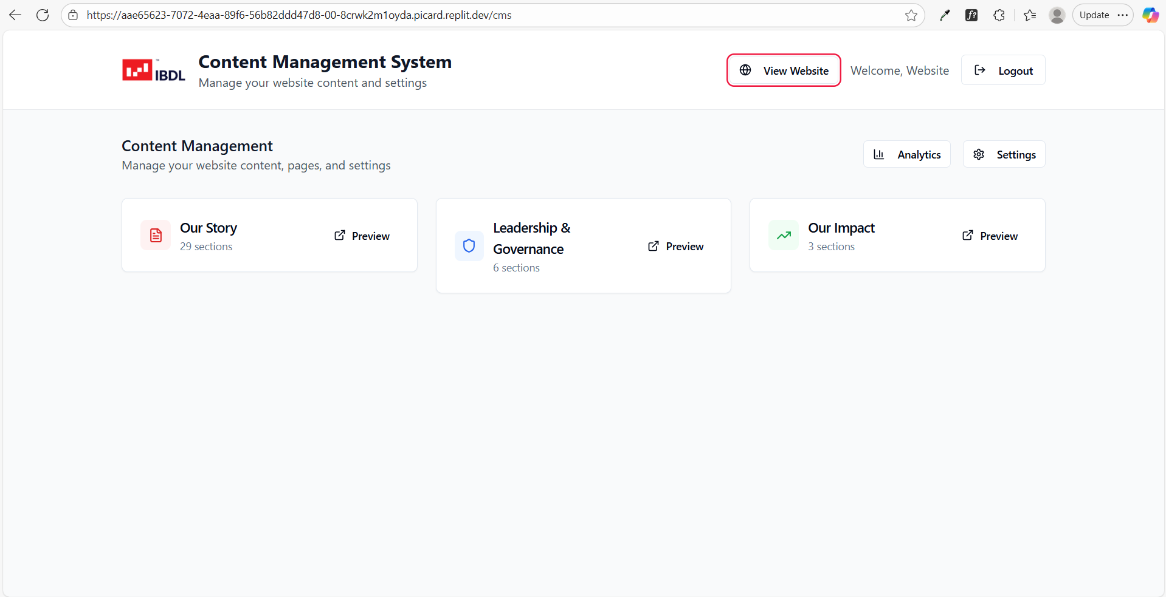Click the red document icon for Our Story
Image resolution: width=1166 pixels, height=597 pixels.
[x=156, y=235]
